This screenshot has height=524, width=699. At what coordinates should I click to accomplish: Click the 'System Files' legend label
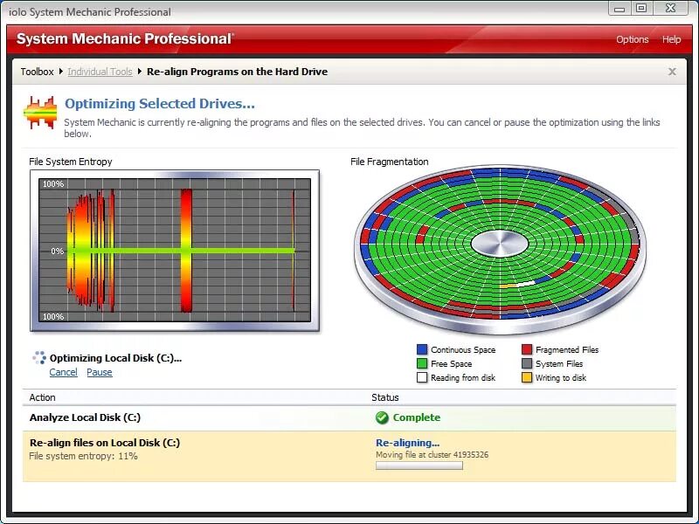pos(559,364)
